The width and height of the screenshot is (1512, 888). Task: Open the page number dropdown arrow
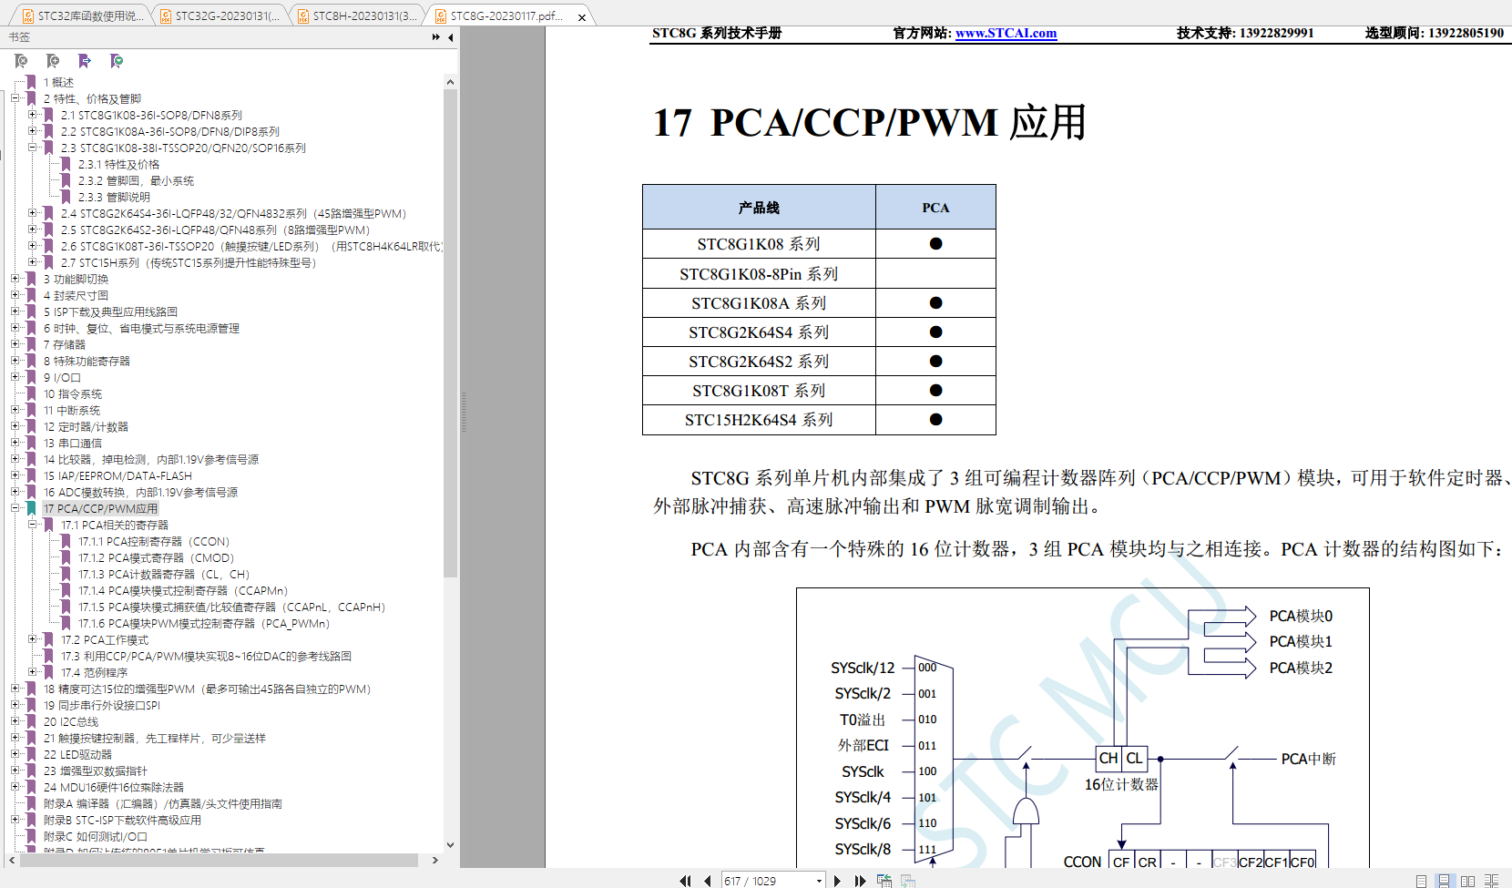click(x=819, y=881)
